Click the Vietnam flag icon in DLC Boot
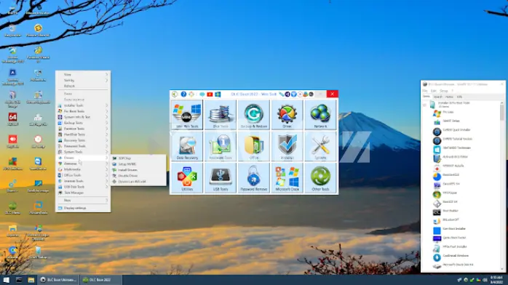This screenshot has width=508, height=285. tap(210, 94)
